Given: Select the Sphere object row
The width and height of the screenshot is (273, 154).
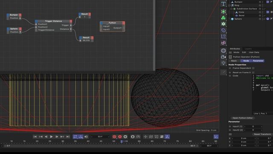Looking at the screenshot, I should [238, 19].
